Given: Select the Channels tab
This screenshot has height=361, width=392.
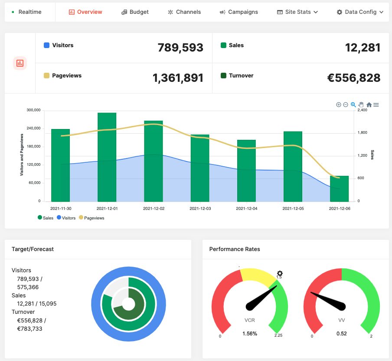Looking at the screenshot, I should click(184, 12).
